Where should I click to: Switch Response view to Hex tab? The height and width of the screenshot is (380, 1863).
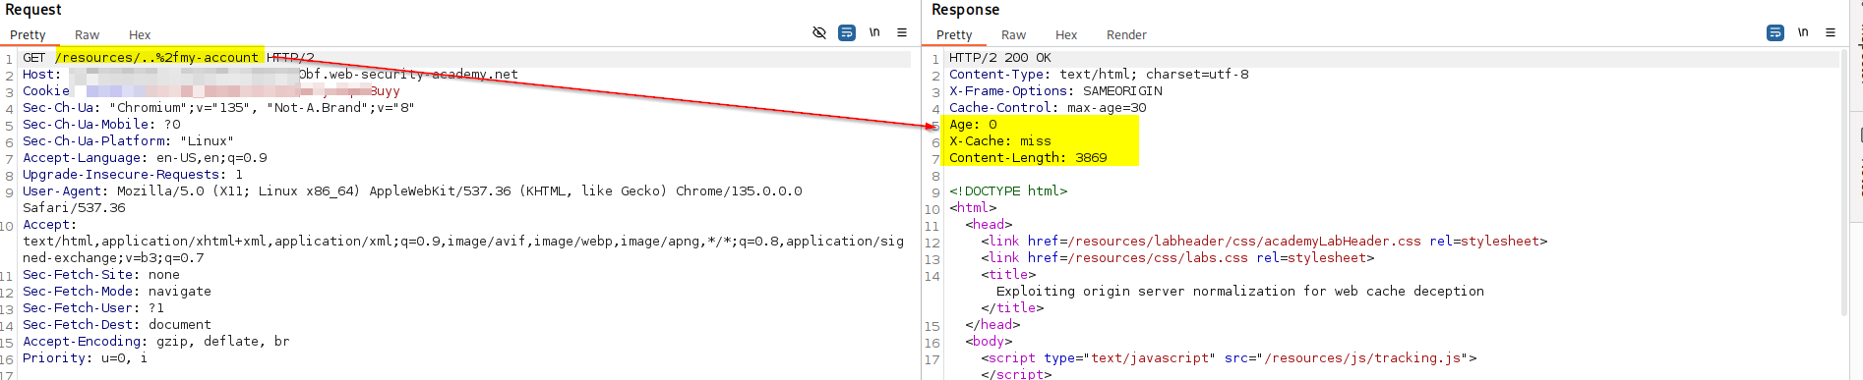(1066, 34)
